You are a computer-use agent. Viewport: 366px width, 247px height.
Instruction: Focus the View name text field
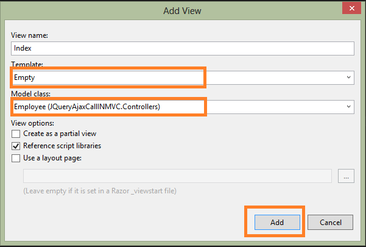183,48
